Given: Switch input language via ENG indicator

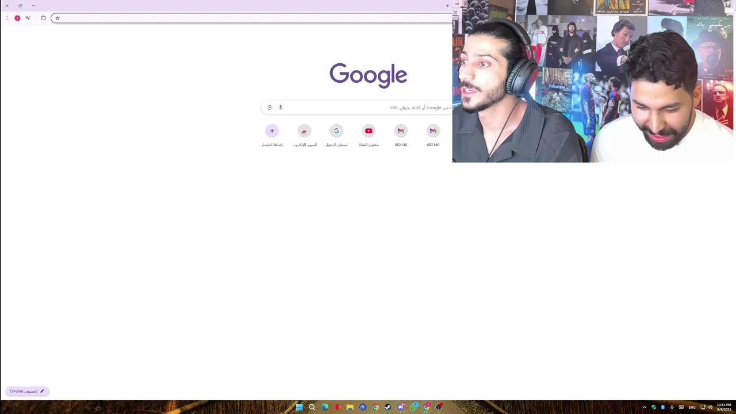Looking at the screenshot, I should (692, 407).
